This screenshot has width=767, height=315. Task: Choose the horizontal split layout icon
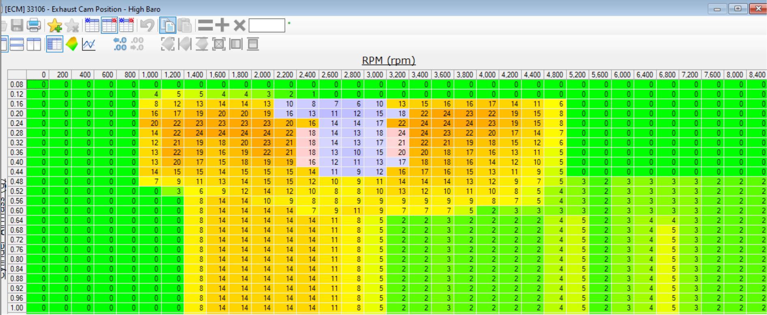(x=17, y=44)
